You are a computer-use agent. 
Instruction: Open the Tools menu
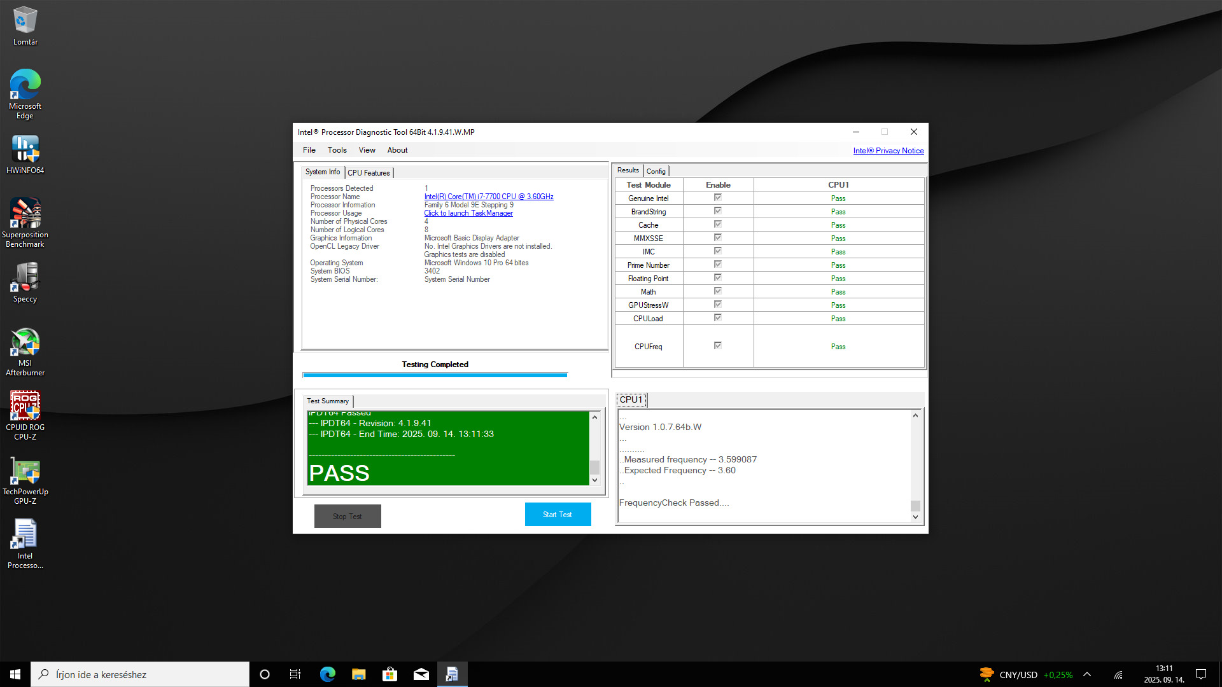(337, 150)
